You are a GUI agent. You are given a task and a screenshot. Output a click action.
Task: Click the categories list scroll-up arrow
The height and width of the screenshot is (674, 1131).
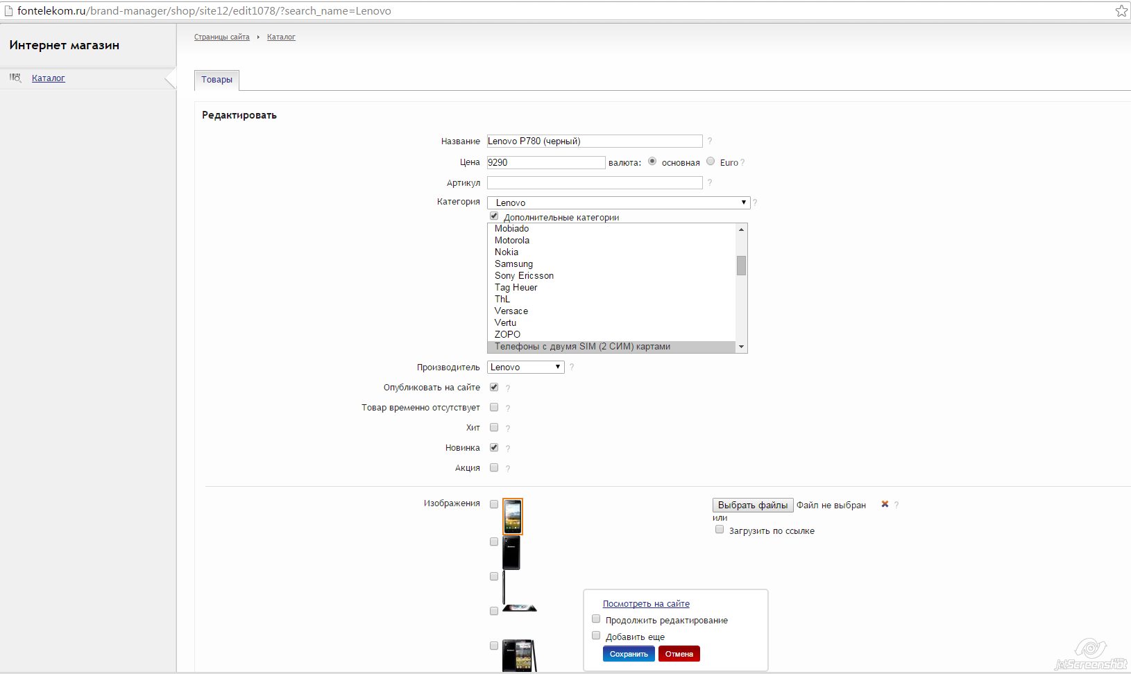[x=741, y=229]
